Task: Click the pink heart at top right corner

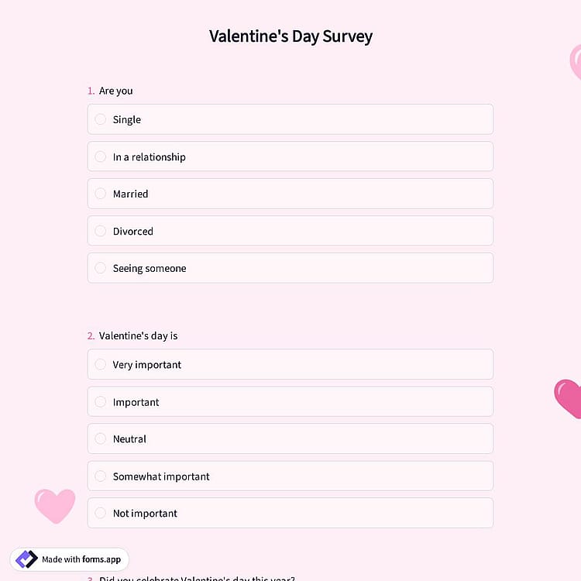Action: (x=576, y=62)
